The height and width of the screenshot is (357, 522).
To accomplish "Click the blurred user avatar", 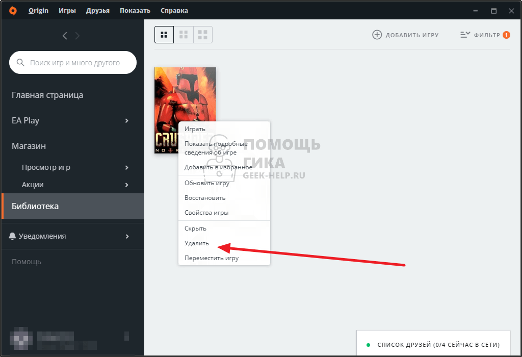I will (21, 338).
